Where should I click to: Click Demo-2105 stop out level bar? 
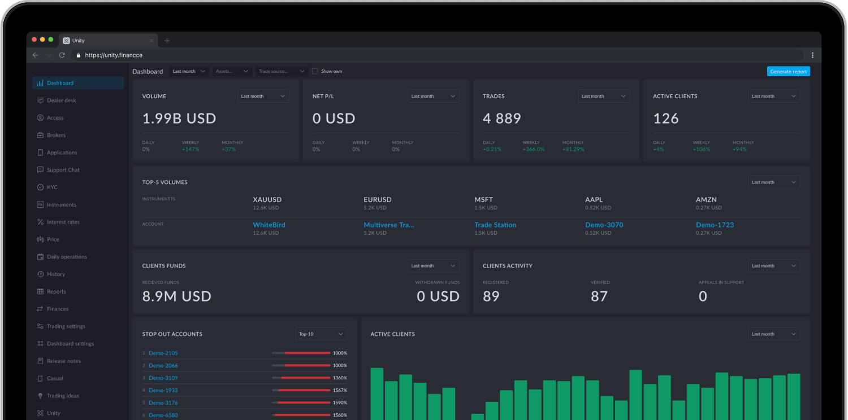pos(301,353)
